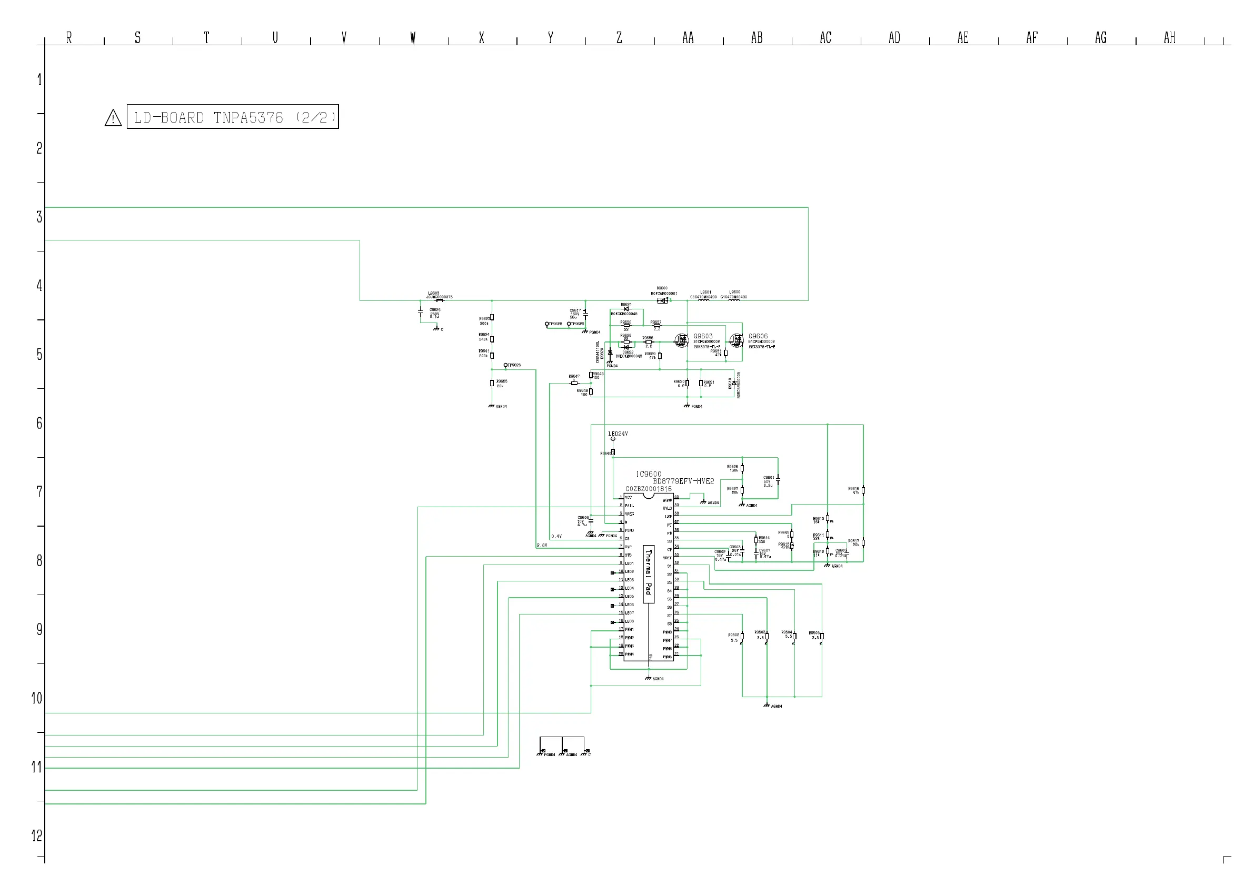The height and width of the screenshot is (886, 1254).
Task: Click the D9600 diode symbol
Action: coord(662,300)
